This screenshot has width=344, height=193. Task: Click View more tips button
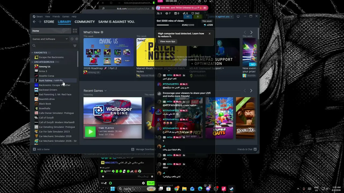pos(167,42)
